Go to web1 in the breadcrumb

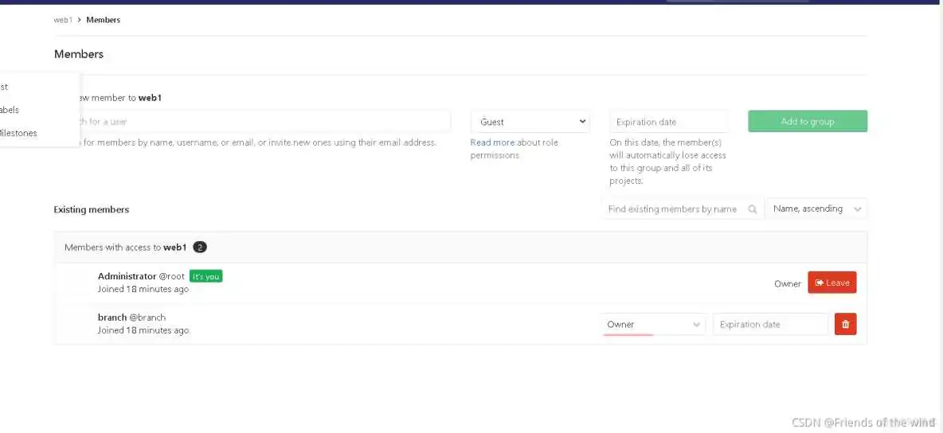(62, 20)
